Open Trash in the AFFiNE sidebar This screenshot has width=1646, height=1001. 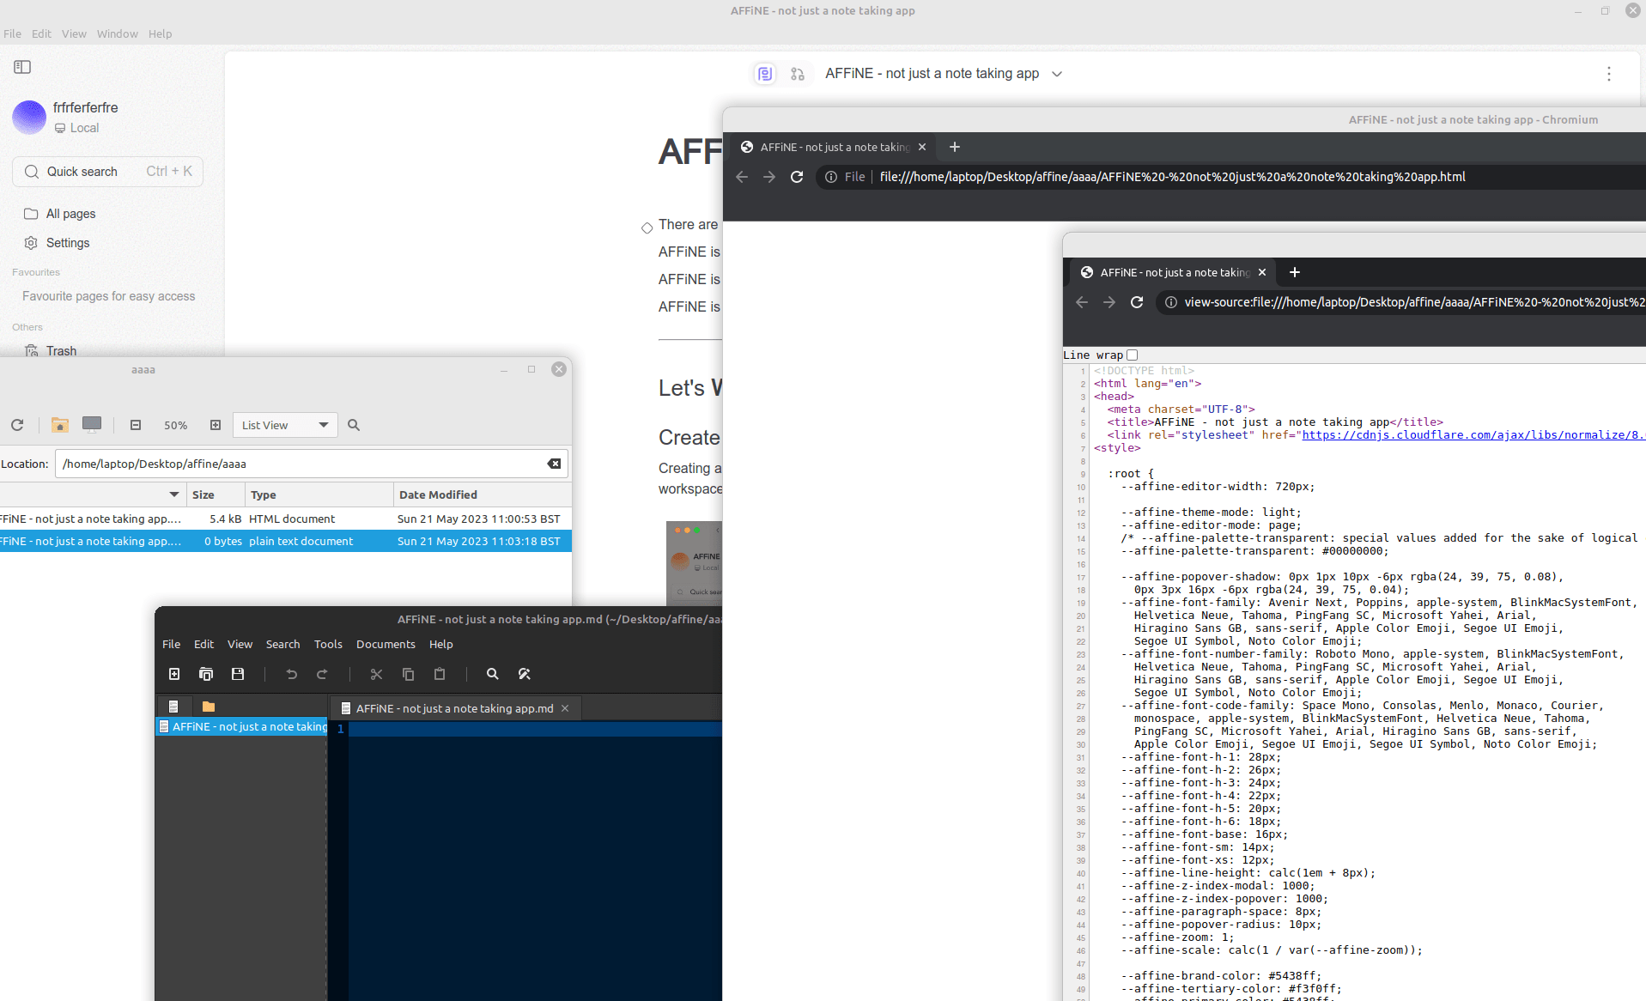coord(61,350)
